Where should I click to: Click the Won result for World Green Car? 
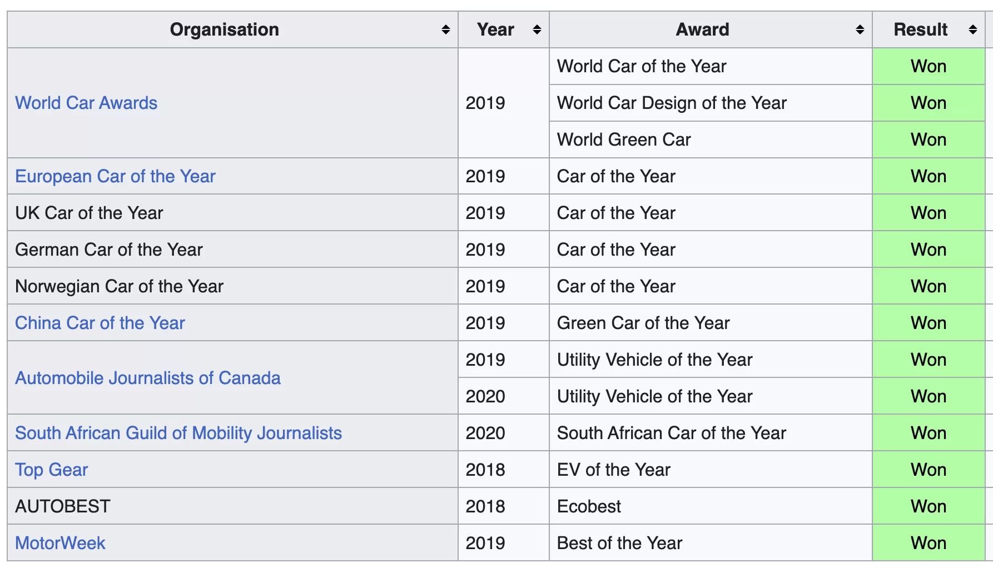click(929, 139)
